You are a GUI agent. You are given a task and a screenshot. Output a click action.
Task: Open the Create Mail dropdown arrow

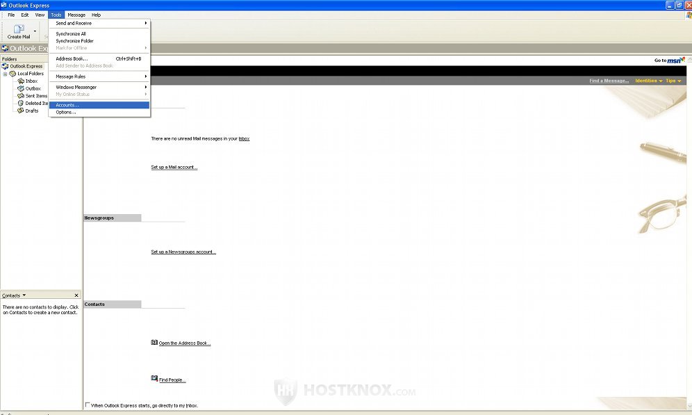35,31
